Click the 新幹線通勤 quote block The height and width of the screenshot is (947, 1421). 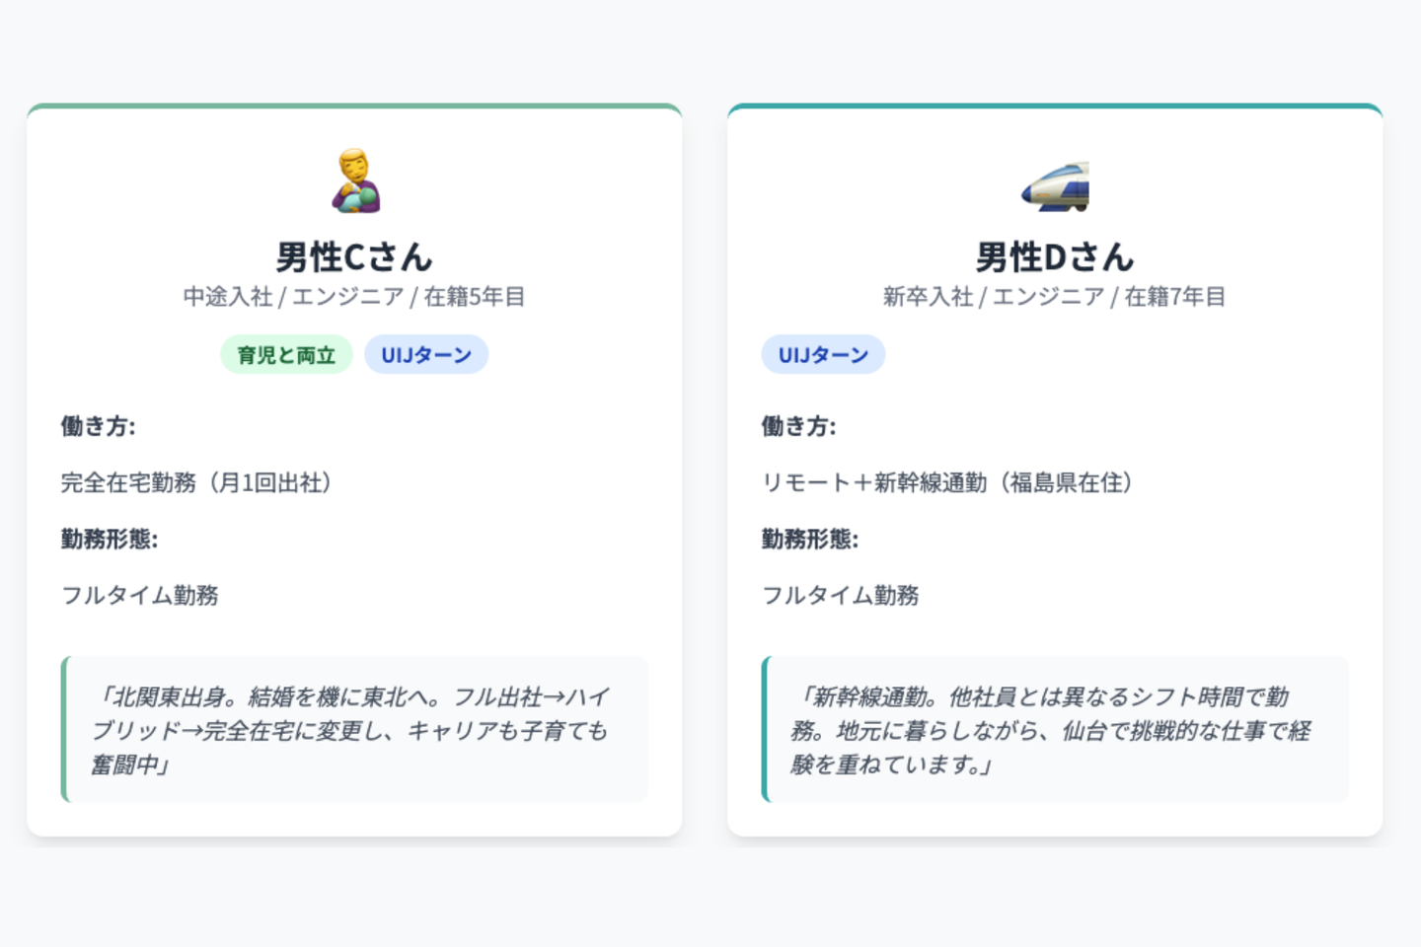[1055, 730]
